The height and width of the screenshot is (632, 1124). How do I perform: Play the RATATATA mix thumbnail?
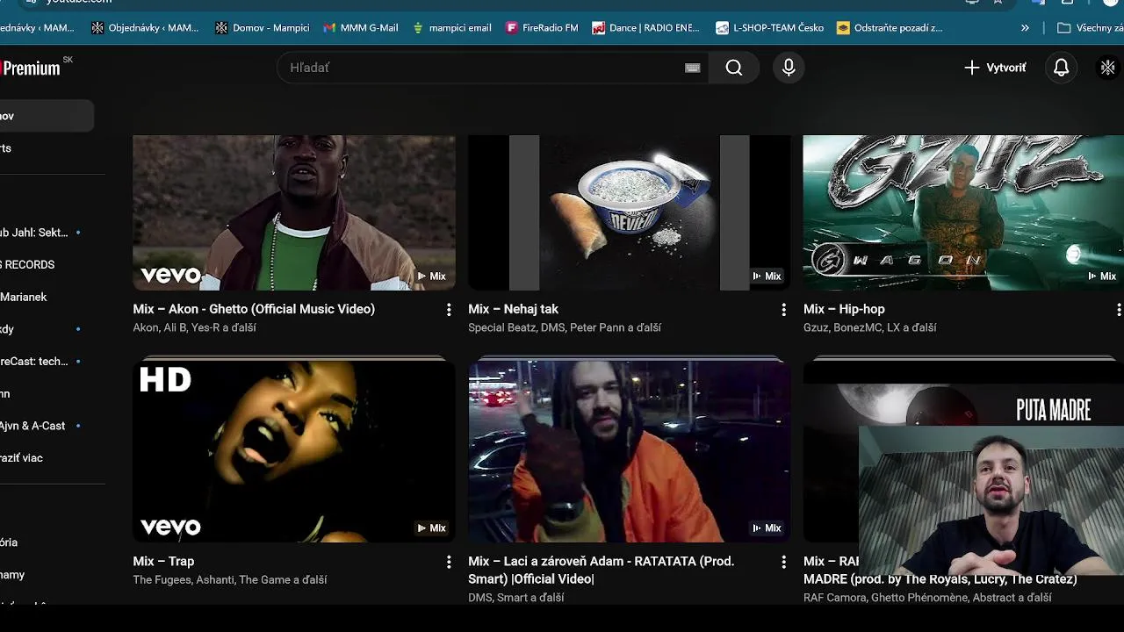point(630,451)
